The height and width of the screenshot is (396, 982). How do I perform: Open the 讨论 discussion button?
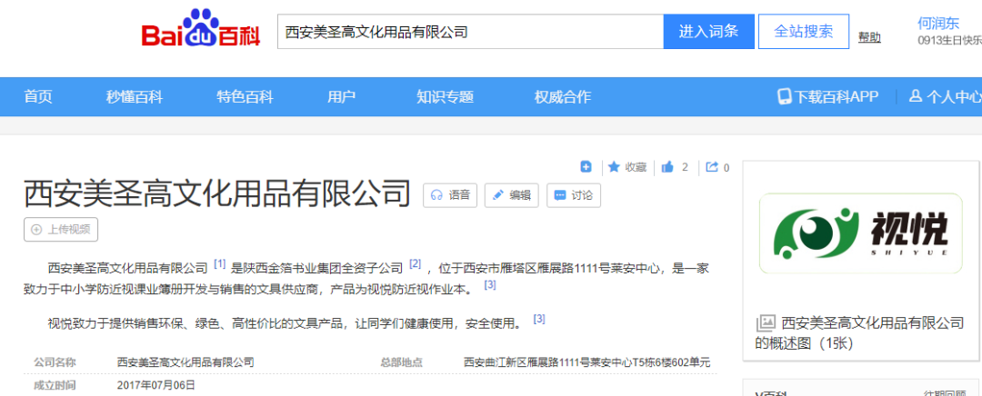point(574,195)
